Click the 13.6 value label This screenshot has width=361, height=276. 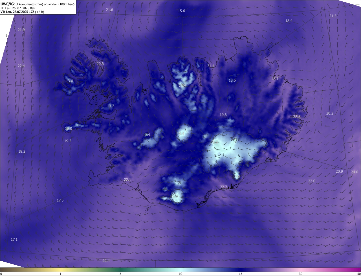pos(232,80)
